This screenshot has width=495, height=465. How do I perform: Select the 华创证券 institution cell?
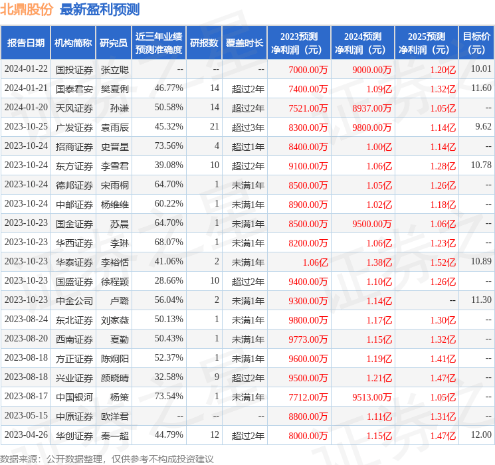click(74, 436)
